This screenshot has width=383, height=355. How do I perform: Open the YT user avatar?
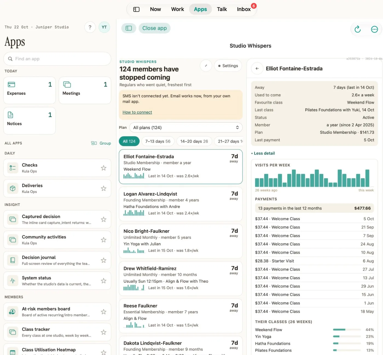point(104,27)
